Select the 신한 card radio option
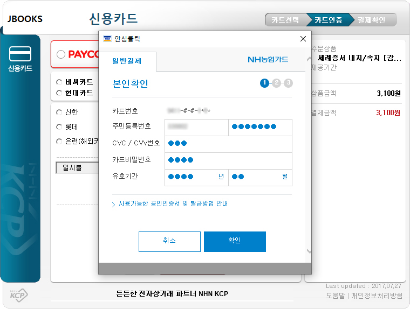 tap(59, 112)
